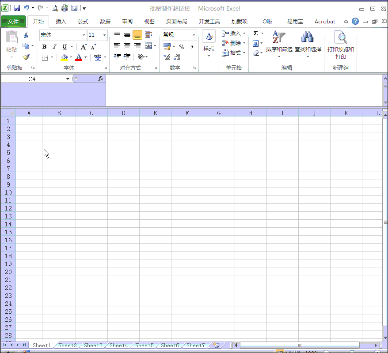The height and width of the screenshot is (353, 388).
Task: Toggle Italic formatting
Action: [x=54, y=47]
